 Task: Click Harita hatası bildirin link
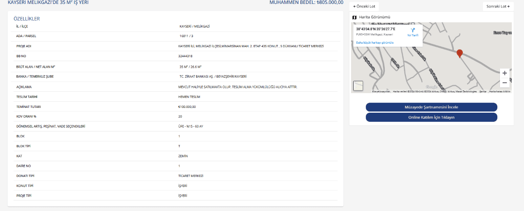click(x=500, y=91)
